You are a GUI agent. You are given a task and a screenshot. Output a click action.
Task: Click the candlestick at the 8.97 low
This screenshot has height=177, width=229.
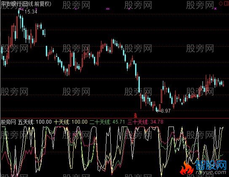[157, 109]
